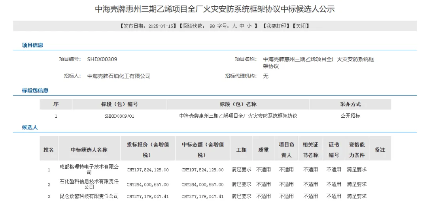
Task: Click the package name cell in table
Action: [238, 116]
